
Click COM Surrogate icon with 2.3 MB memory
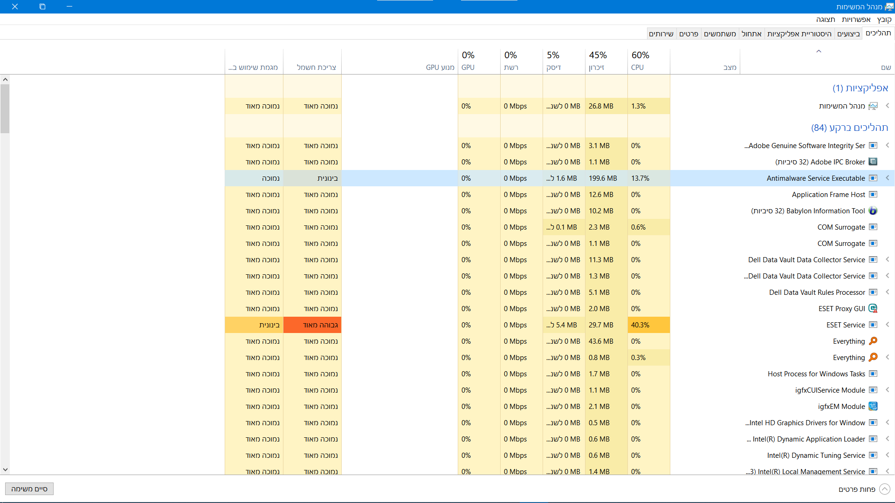coord(873,227)
